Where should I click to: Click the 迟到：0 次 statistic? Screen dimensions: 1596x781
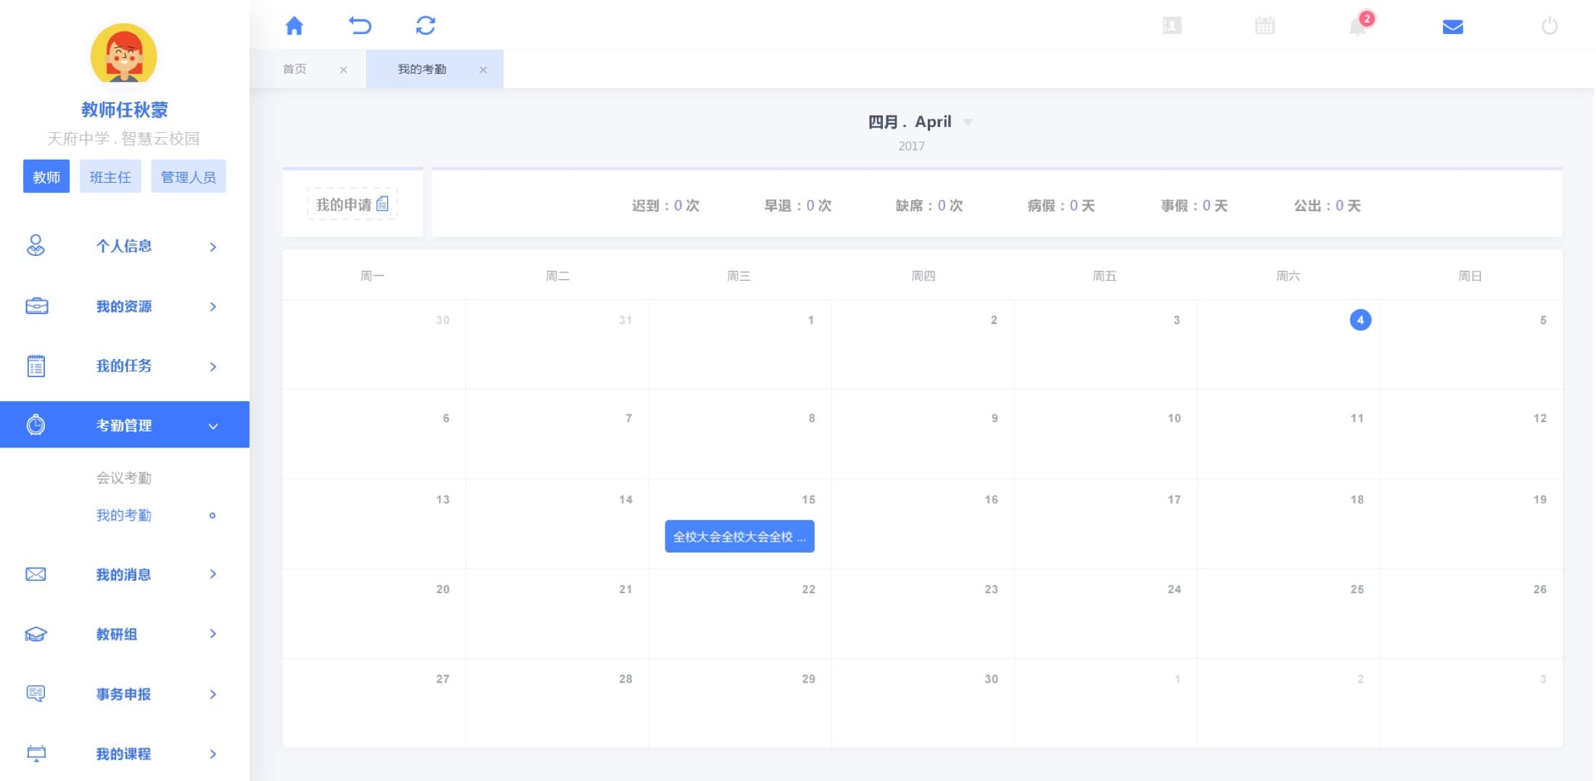665,206
